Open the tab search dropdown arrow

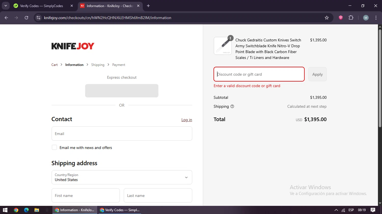coord(6,6)
